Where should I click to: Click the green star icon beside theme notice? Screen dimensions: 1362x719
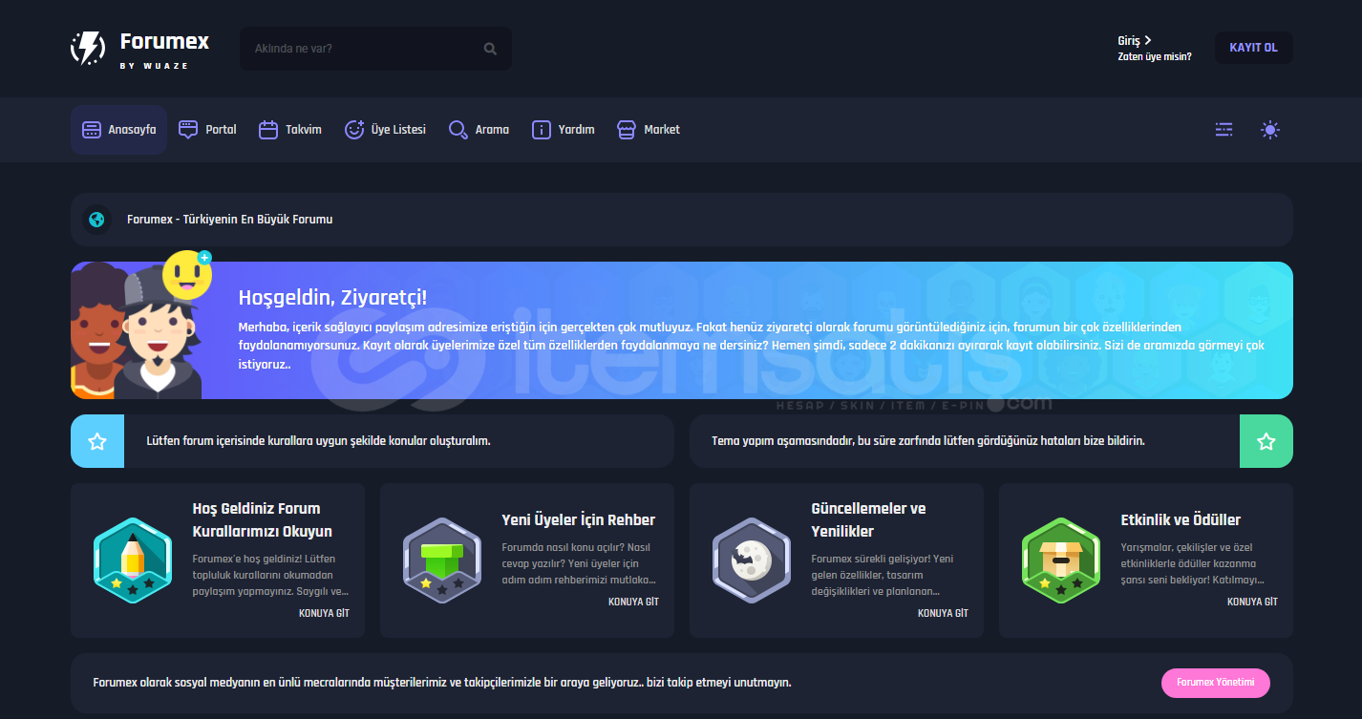(x=1266, y=441)
